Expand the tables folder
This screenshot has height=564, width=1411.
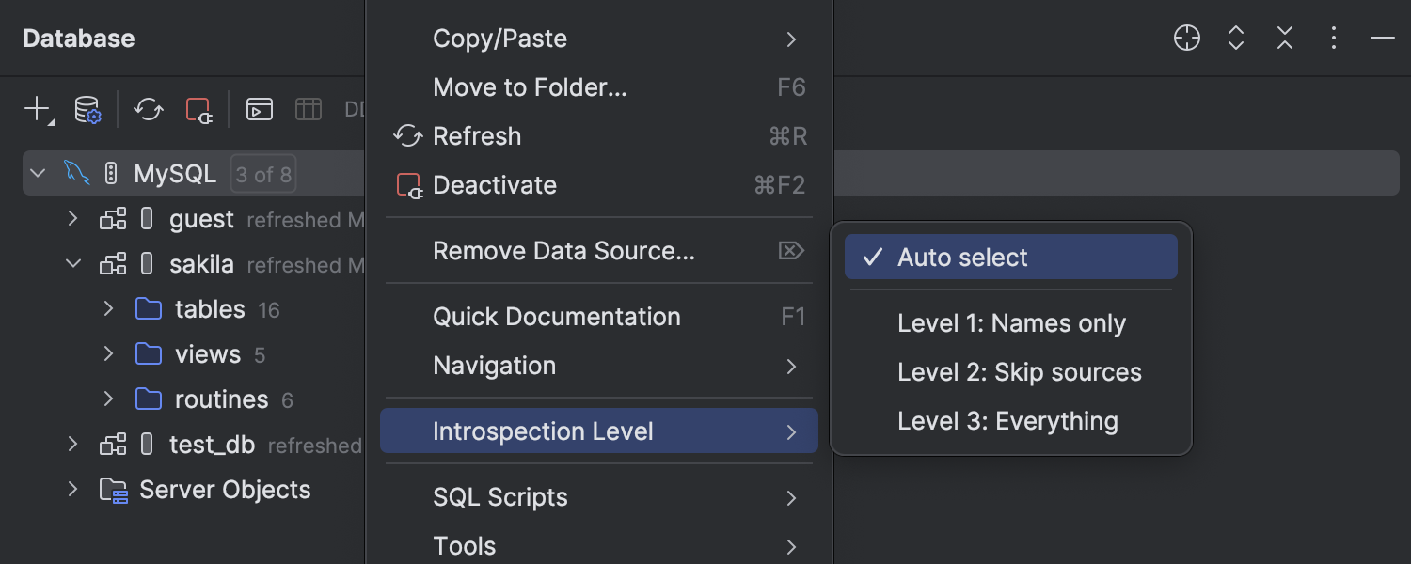pyautogui.click(x=108, y=309)
